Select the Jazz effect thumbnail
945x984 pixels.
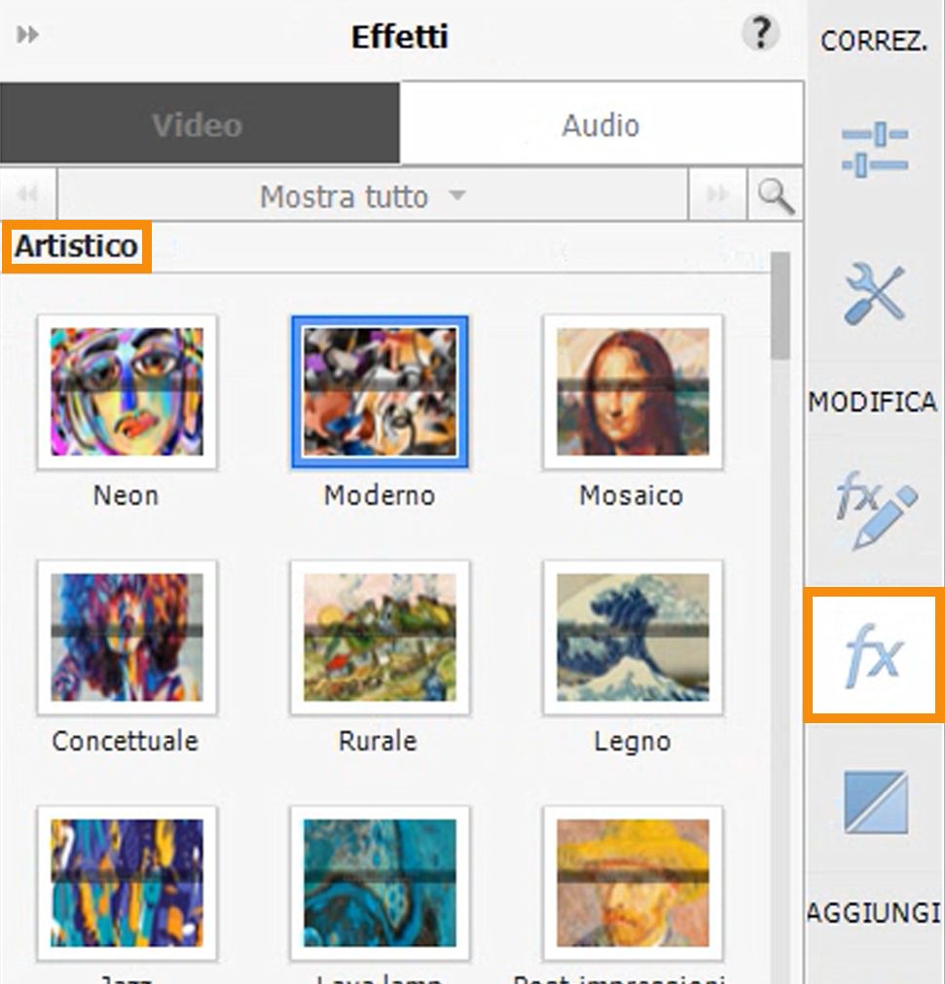127,883
